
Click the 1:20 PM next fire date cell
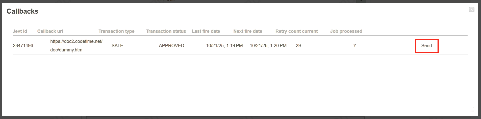click(268, 46)
